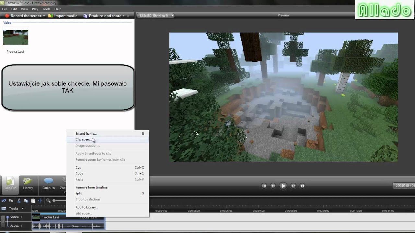415x233 pixels.
Task: Click the Copy icon on timeline toolbar
Action: (26, 201)
